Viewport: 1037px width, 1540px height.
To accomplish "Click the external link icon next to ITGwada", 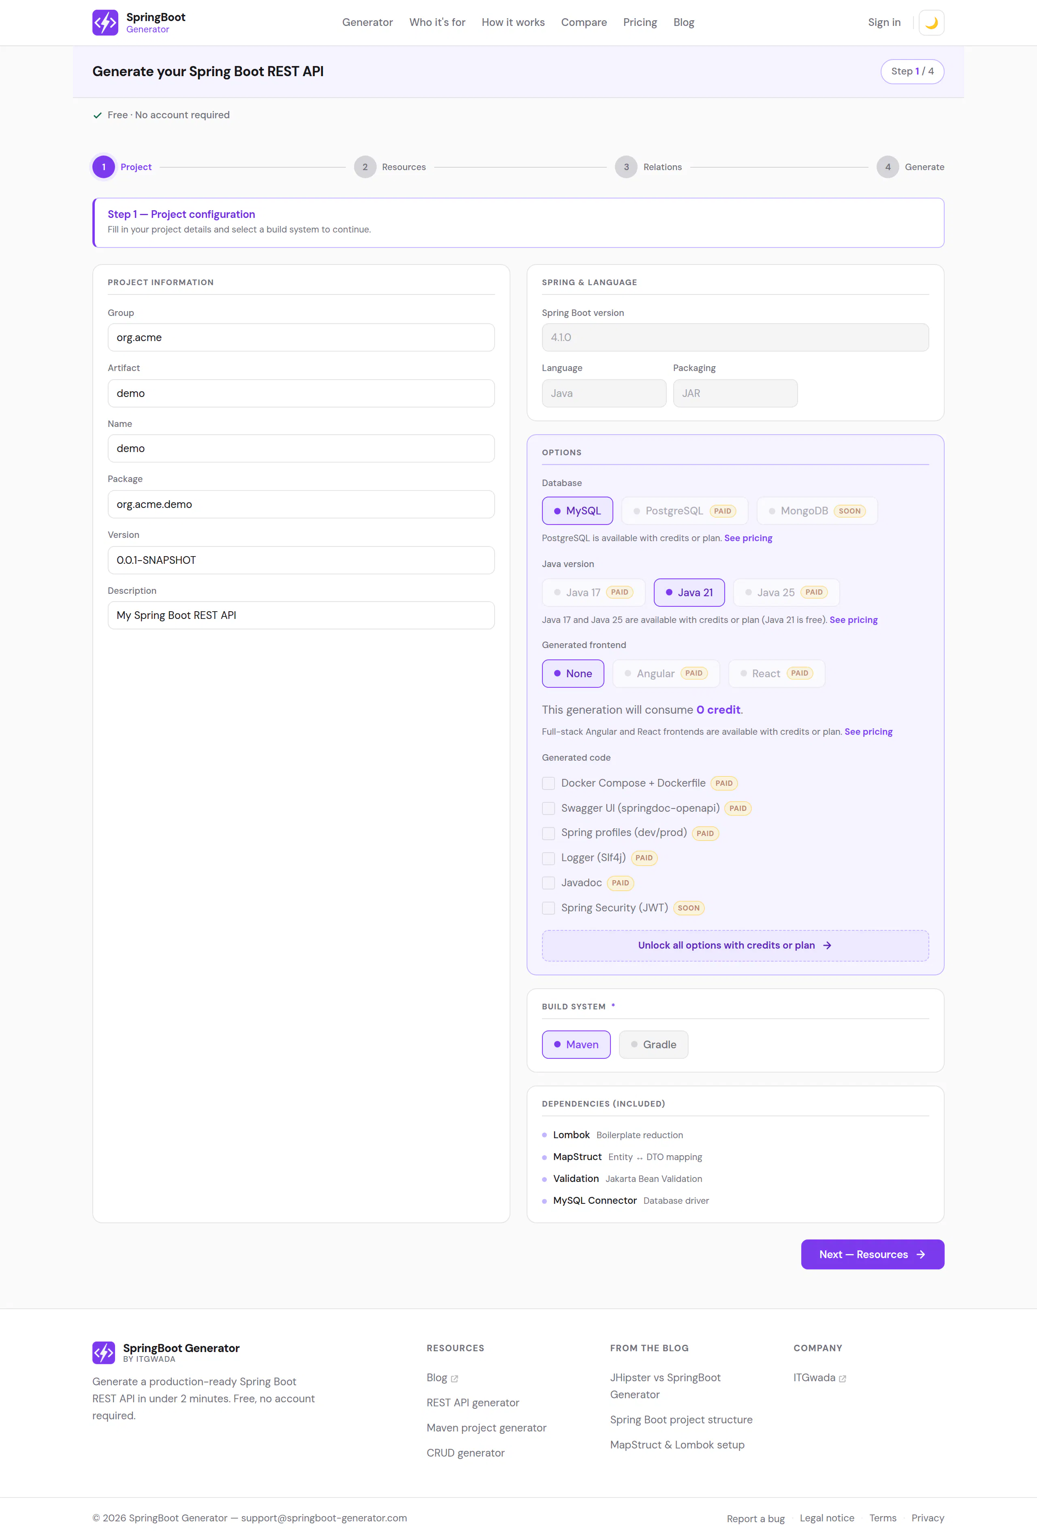I will coord(843,1379).
